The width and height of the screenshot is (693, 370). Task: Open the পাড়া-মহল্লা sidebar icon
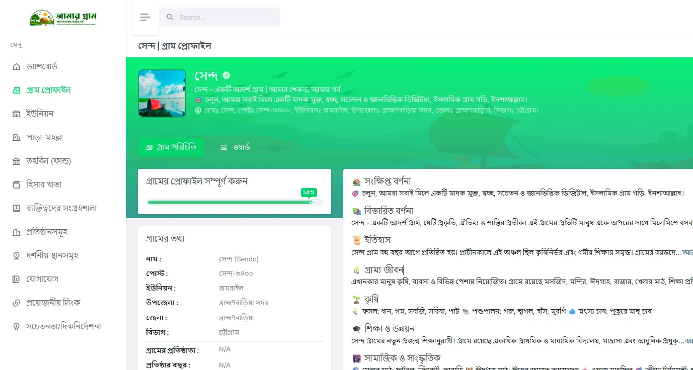[x=16, y=138]
